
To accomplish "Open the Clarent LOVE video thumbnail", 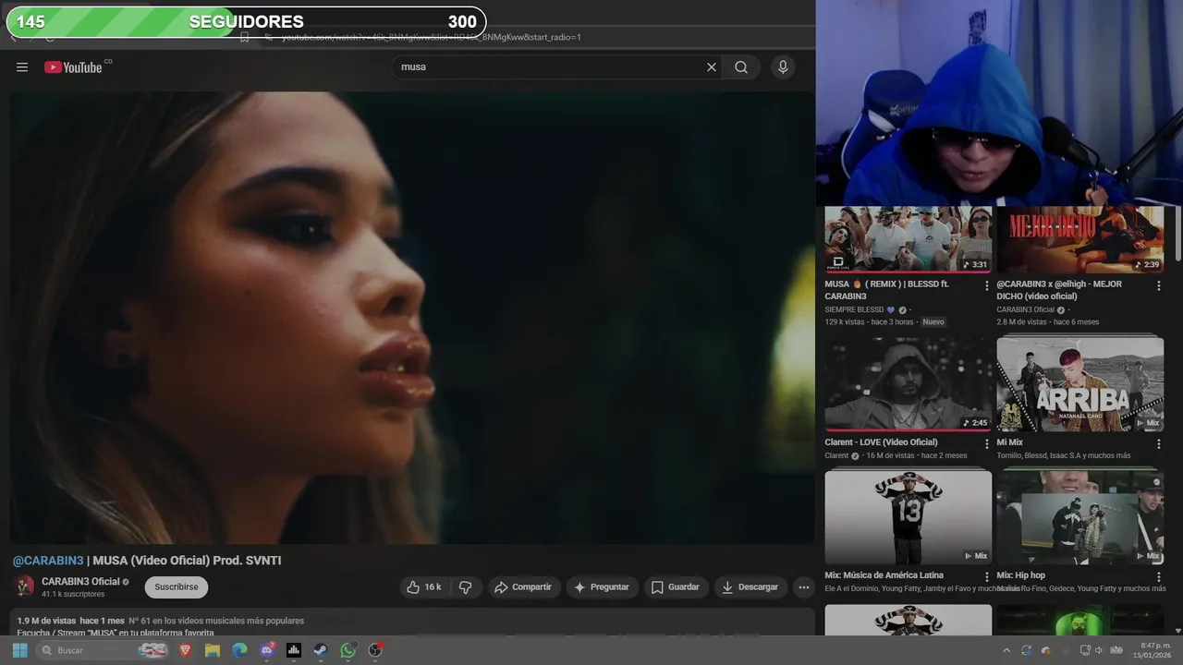I will 908,384.
